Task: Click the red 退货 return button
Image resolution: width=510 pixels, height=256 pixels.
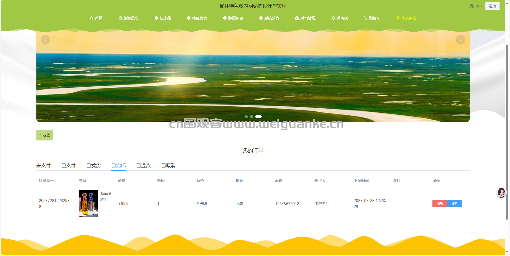Action: 440,204
